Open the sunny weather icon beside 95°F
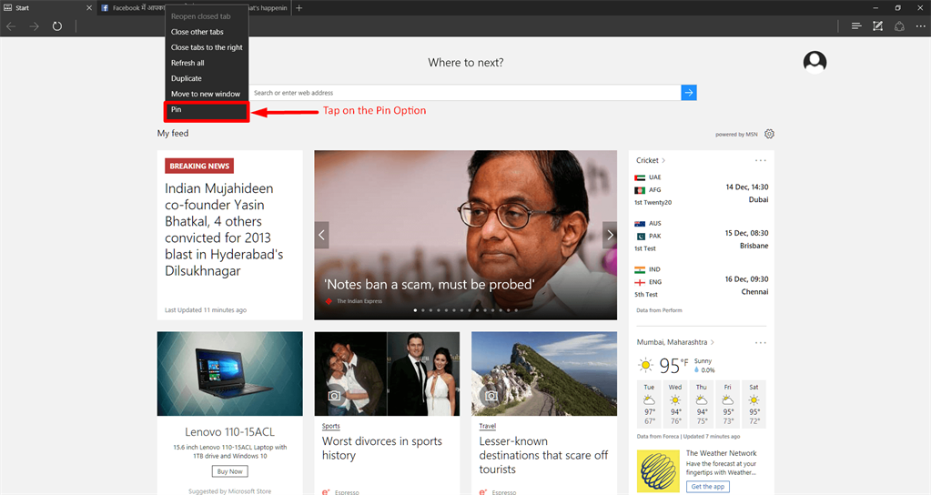The image size is (931, 495). [645, 364]
